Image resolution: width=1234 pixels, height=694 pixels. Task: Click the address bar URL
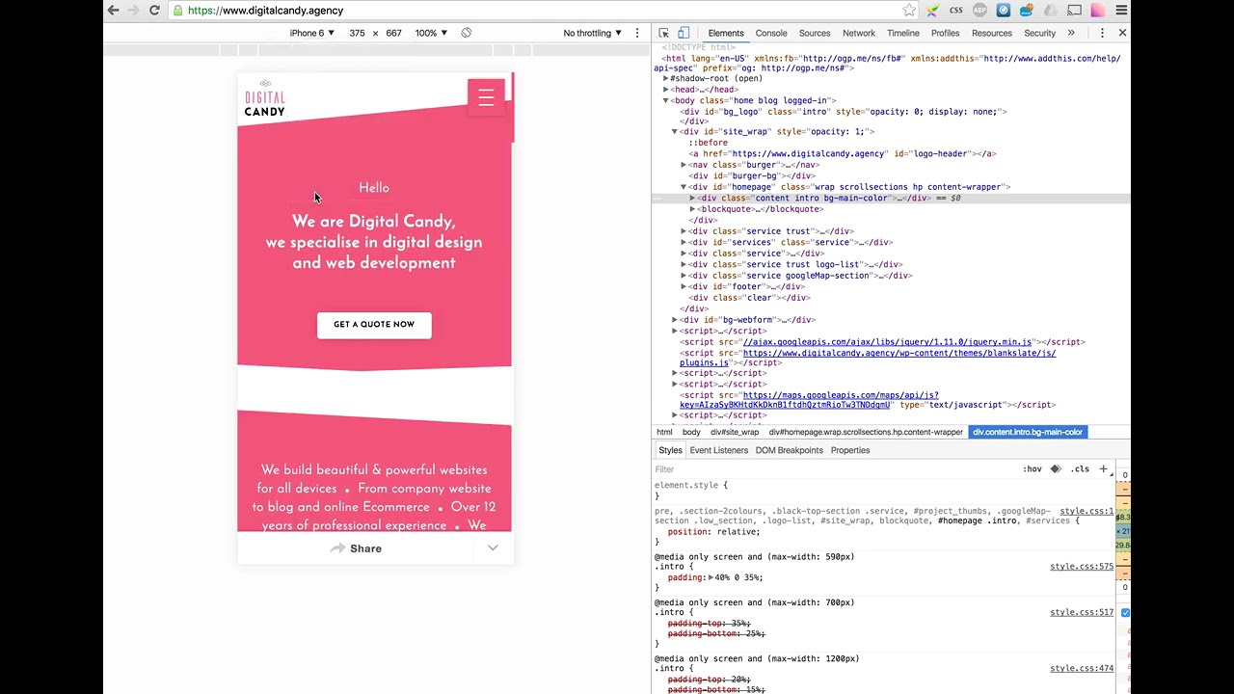265,11
